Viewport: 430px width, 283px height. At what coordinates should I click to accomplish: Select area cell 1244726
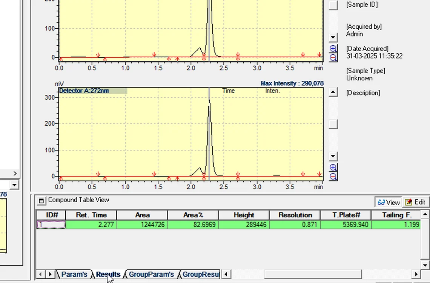coord(142,225)
